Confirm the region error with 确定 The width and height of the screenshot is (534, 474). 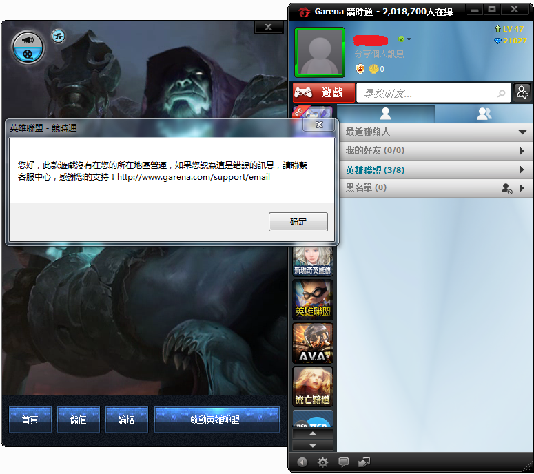pos(298,222)
